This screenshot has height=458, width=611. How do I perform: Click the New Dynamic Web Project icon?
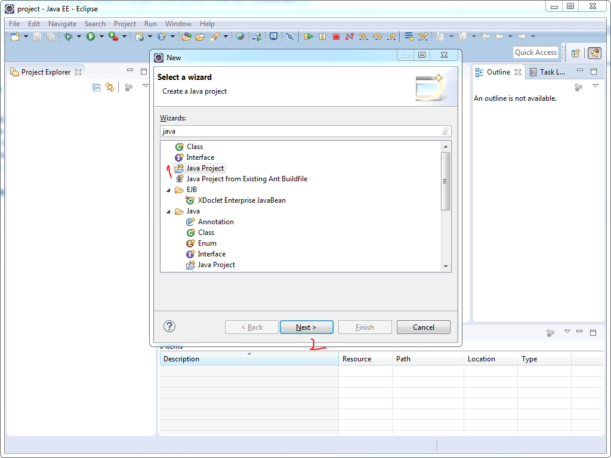139,36
